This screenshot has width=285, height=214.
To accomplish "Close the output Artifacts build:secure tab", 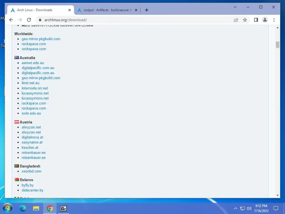I will [136, 10].
